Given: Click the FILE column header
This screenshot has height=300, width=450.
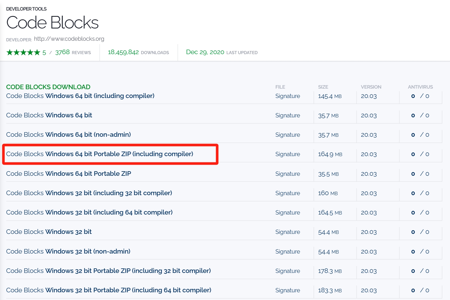Looking at the screenshot, I should (280, 87).
